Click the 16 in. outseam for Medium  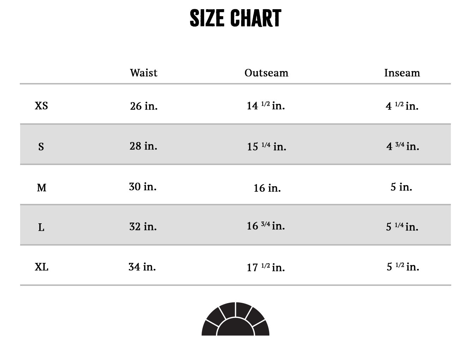pos(267,188)
